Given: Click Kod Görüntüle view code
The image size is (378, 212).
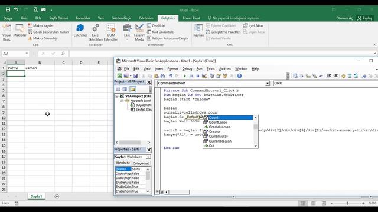Looking at the screenshot, I should [x=160, y=32].
